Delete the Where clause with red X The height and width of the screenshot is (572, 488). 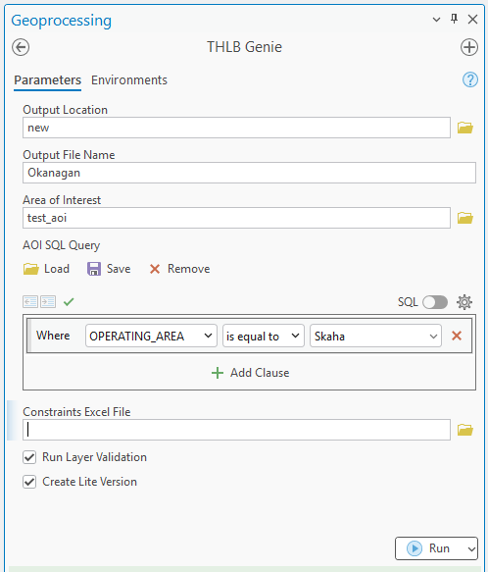(x=457, y=336)
